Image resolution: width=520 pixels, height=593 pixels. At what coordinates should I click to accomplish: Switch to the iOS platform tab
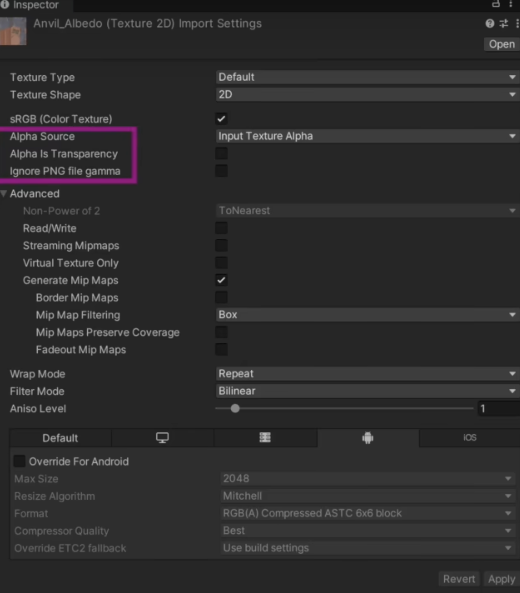tap(469, 438)
